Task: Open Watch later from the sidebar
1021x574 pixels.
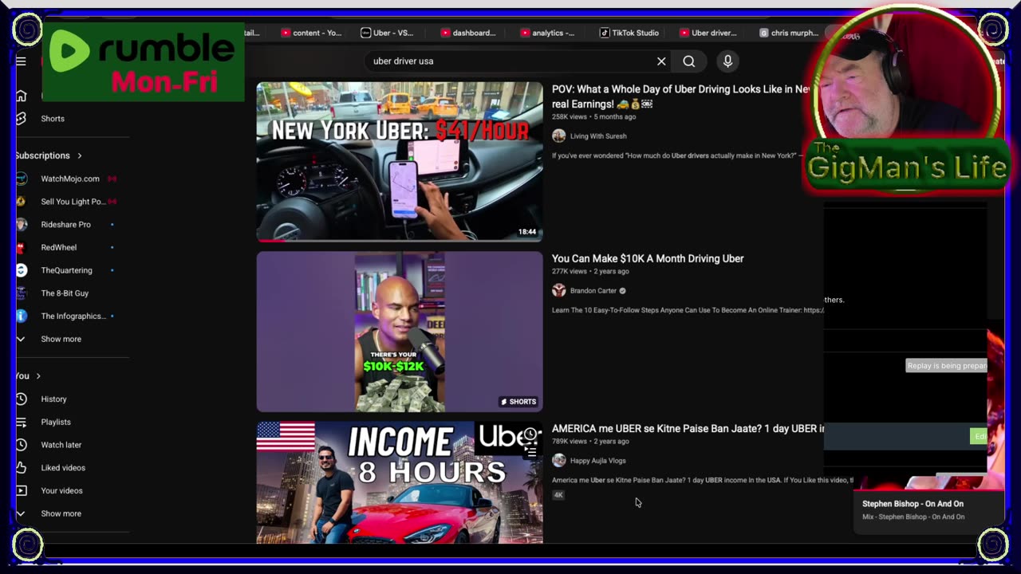Action: [x=61, y=445]
